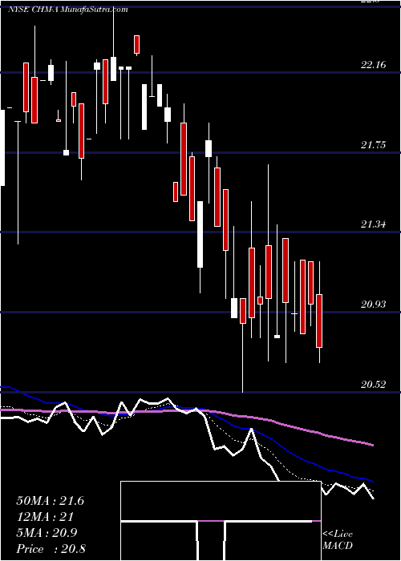Screen dimensions: 401x561
Task: Click the 20.52 price axis label
Action: click(374, 385)
